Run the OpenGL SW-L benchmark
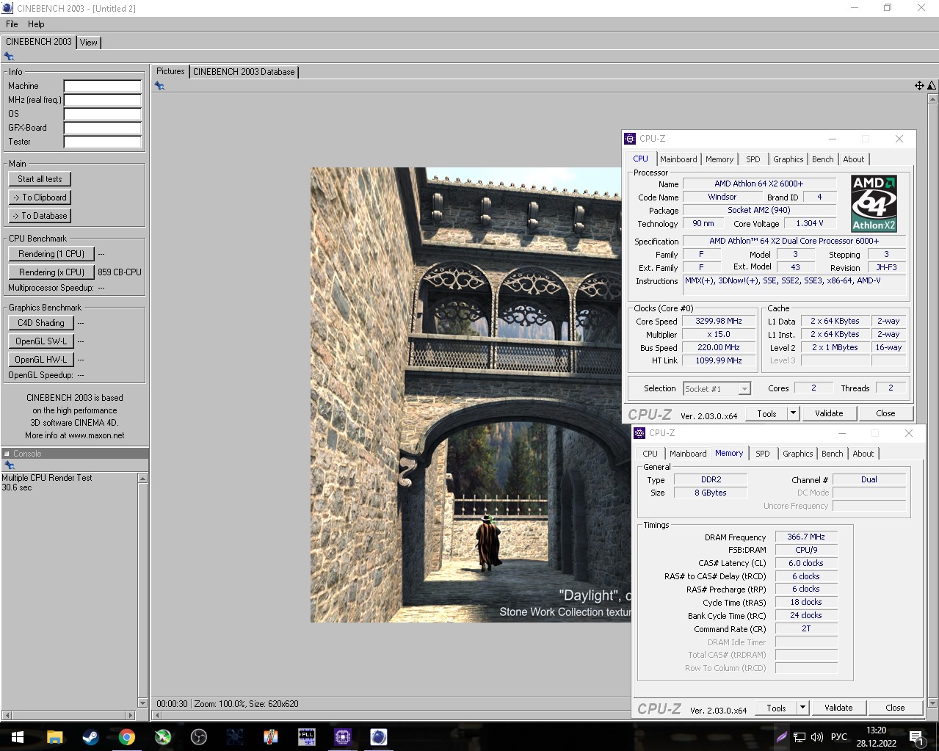 tap(41, 341)
